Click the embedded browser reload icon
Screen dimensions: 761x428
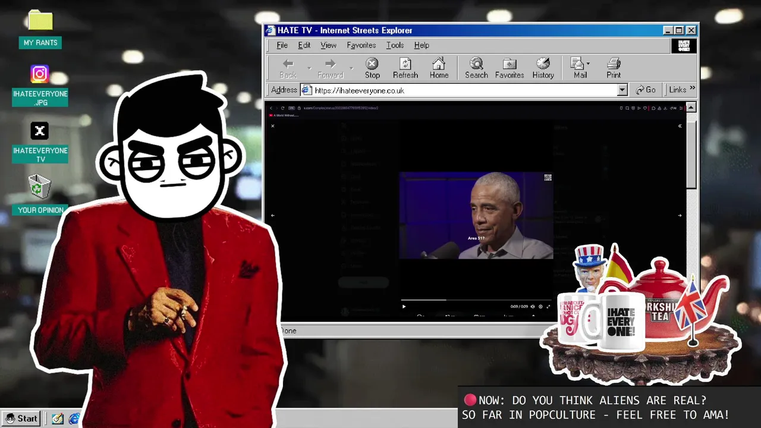coord(282,108)
